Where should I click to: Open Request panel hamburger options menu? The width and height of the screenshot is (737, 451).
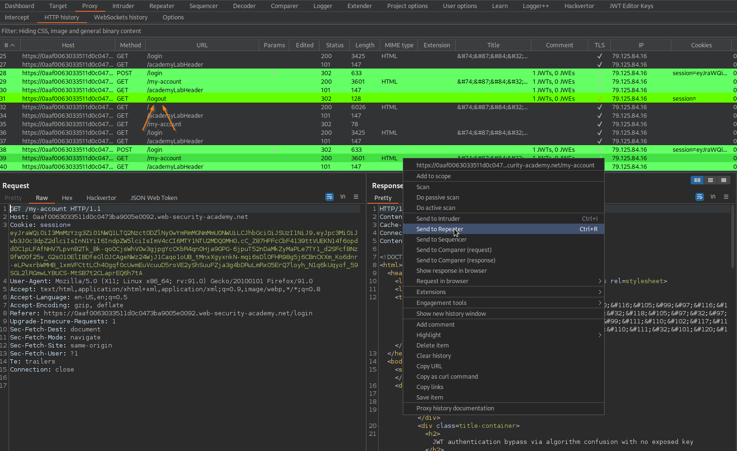click(356, 197)
